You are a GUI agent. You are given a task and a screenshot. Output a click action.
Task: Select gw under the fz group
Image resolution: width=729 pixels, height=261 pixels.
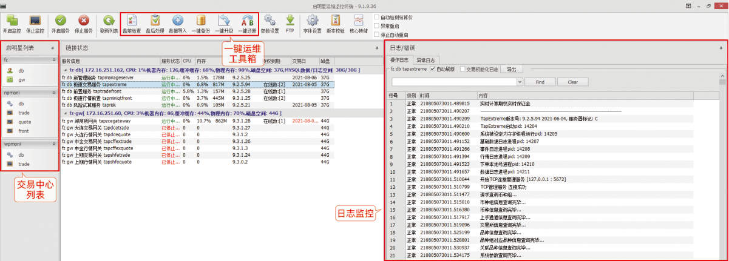(x=21, y=79)
